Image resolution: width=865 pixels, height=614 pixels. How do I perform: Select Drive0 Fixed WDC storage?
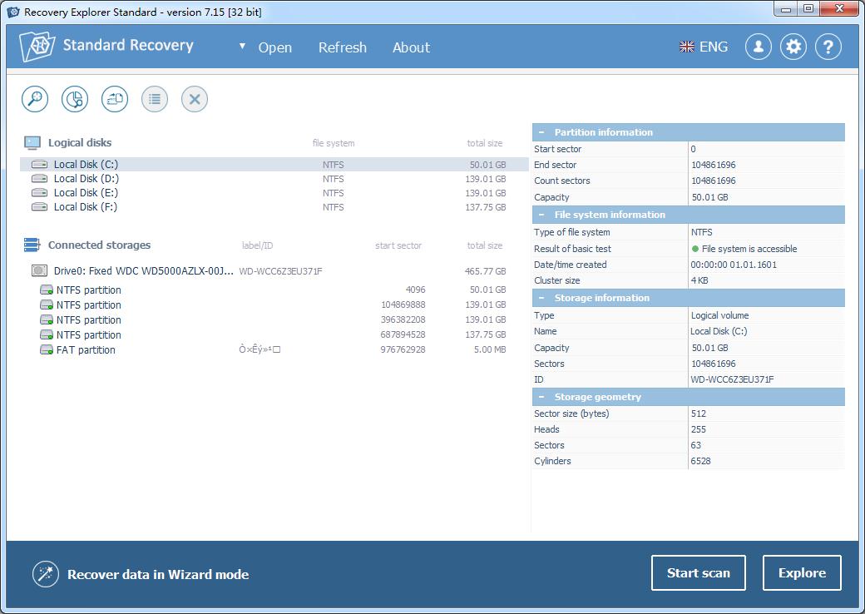274,271
